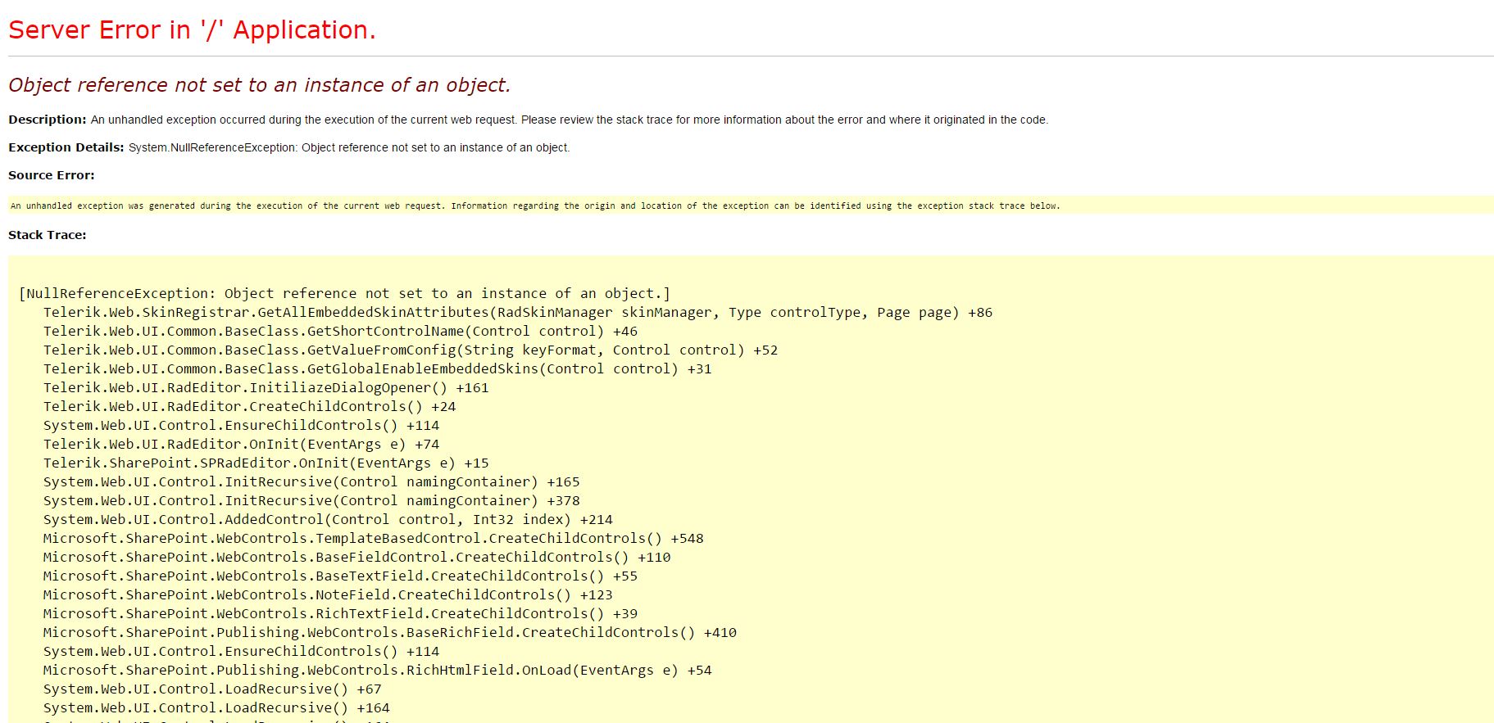Screen dimensions: 1494x723
Task: Click the source error message in yellow box
Action: 534,206
